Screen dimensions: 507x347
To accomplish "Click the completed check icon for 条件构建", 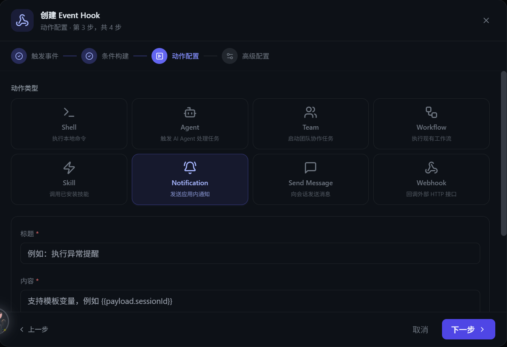I will (x=89, y=56).
